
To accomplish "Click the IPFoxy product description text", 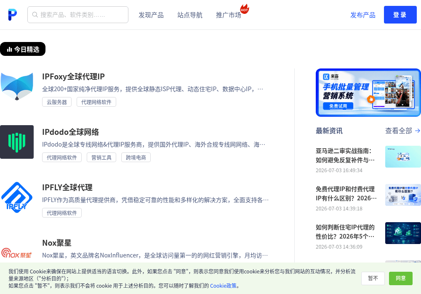I will point(152,89).
